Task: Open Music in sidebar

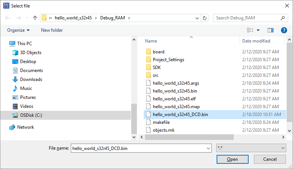Action: point(26,88)
